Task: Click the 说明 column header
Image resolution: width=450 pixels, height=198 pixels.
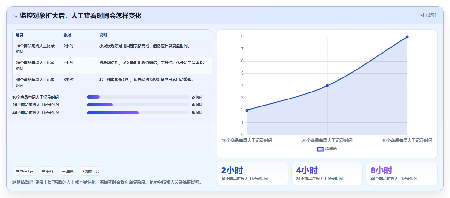Action: pyautogui.click(x=103, y=35)
